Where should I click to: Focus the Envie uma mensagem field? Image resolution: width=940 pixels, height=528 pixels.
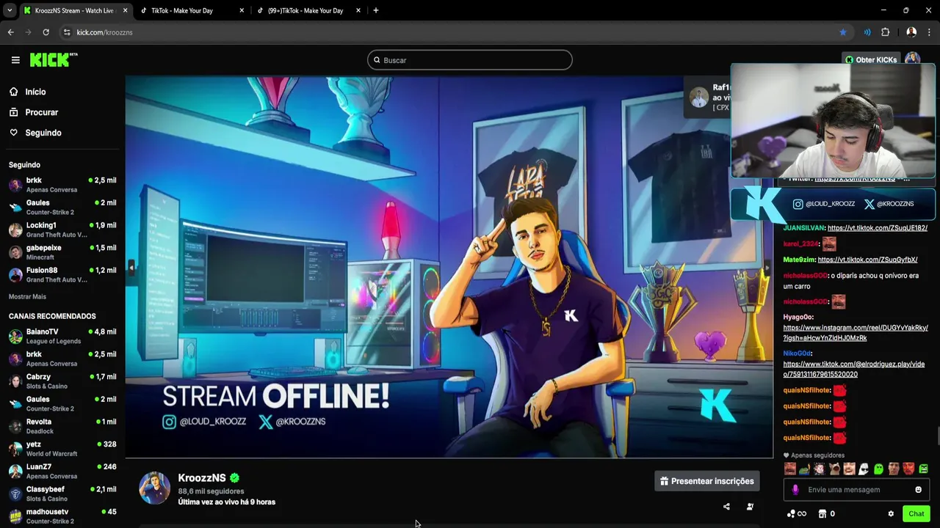856,490
